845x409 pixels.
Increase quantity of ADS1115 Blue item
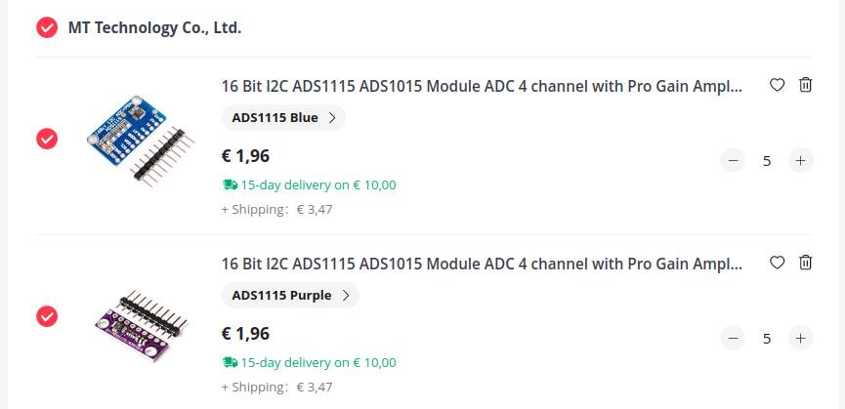[x=800, y=161]
